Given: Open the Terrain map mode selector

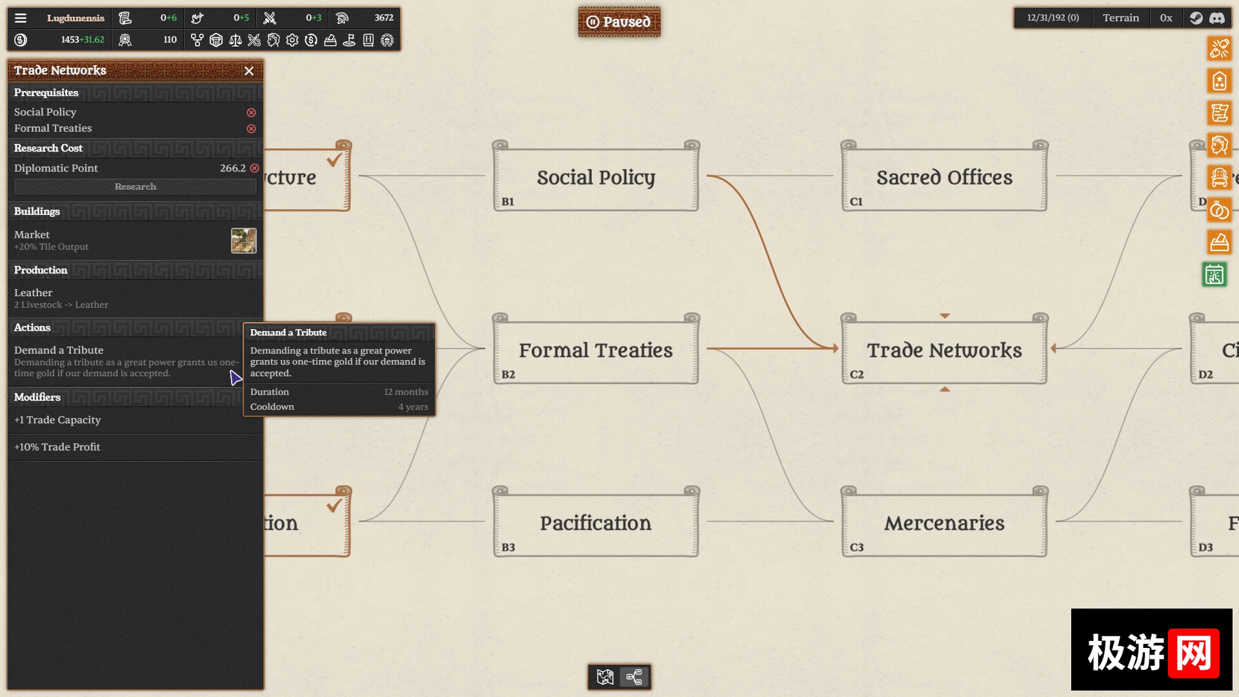Looking at the screenshot, I should coord(1121,18).
